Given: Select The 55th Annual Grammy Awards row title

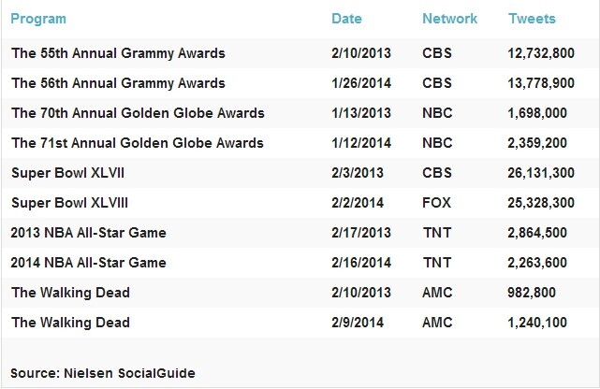Looking at the screenshot, I should [118, 53].
